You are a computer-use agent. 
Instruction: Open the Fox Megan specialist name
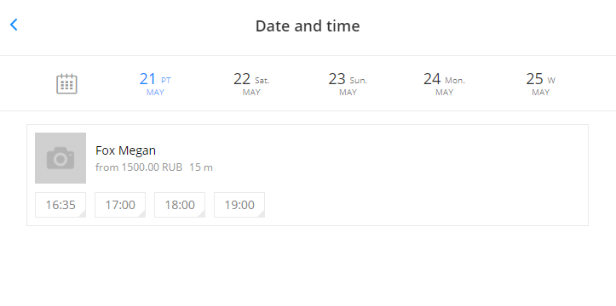(126, 150)
